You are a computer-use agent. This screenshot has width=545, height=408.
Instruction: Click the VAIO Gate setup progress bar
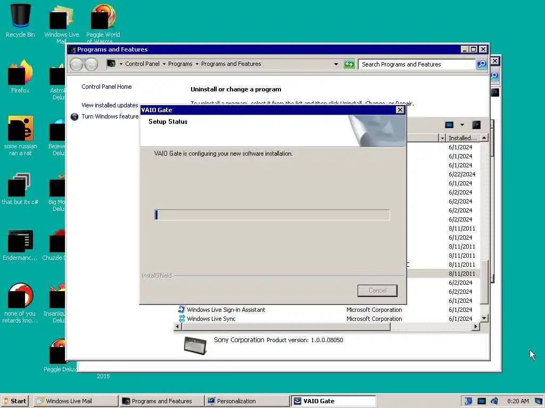(272, 215)
